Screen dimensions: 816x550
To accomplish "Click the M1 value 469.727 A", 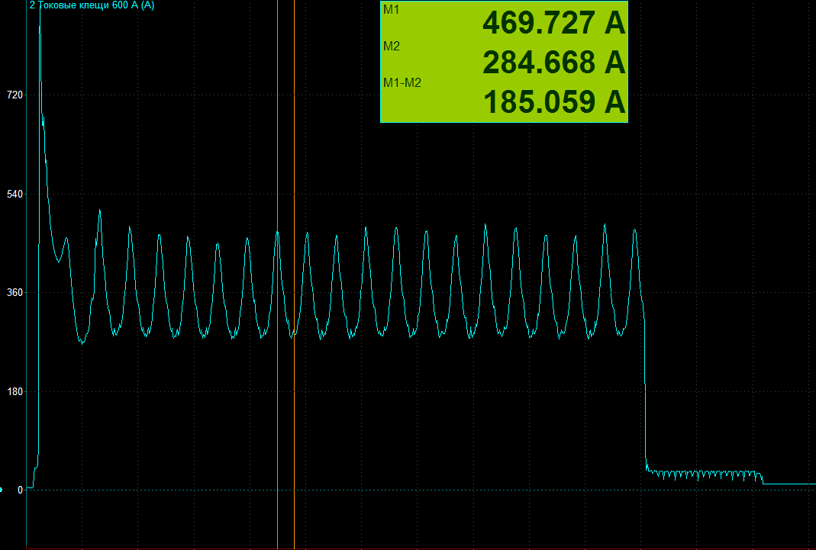I will coord(553,23).
